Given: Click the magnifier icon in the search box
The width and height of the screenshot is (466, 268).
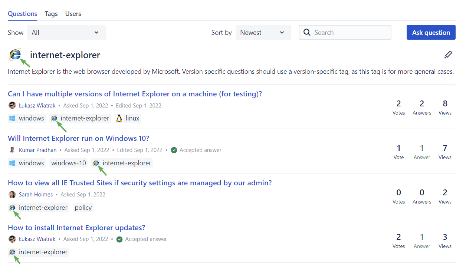Looking at the screenshot, I should [x=307, y=32].
